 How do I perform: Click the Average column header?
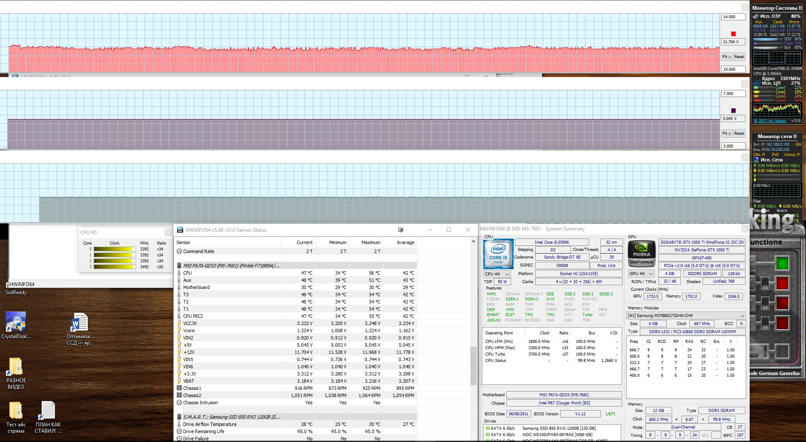pos(400,242)
